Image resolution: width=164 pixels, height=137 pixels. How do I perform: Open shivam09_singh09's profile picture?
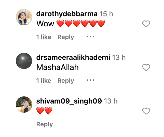coord(24,105)
